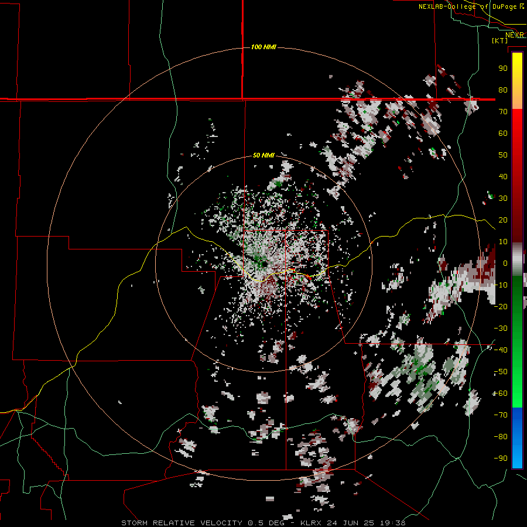Click the -50 value on velocity scale
This screenshot has width=527, height=527.
click(x=501, y=372)
